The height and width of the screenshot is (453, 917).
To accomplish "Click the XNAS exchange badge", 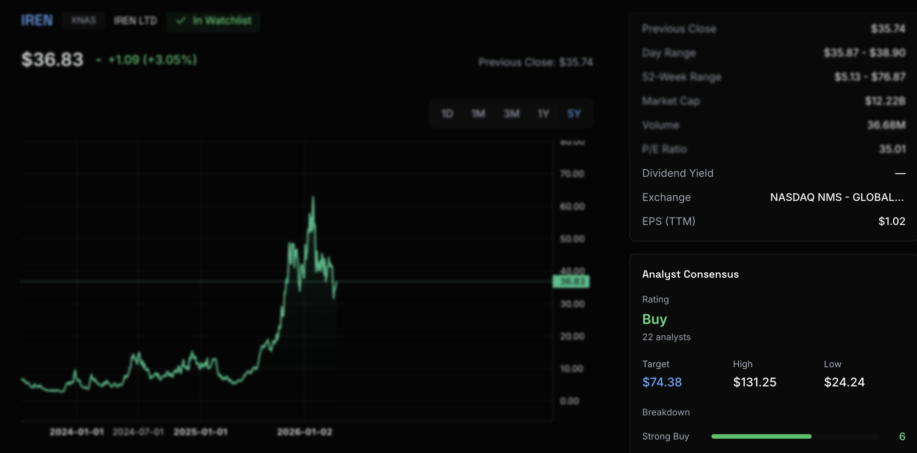I will (84, 21).
